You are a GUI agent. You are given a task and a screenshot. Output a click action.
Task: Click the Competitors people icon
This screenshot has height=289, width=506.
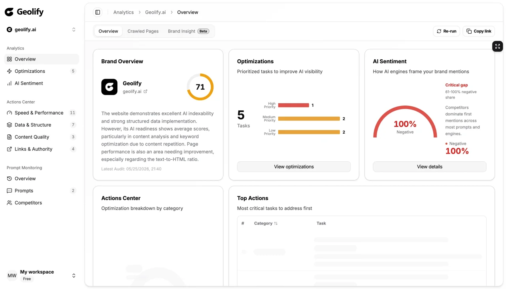click(9, 203)
